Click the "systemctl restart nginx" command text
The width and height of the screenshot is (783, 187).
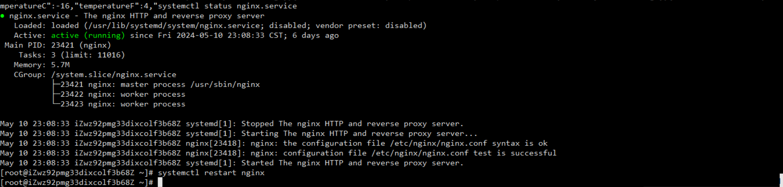click(x=211, y=173)
